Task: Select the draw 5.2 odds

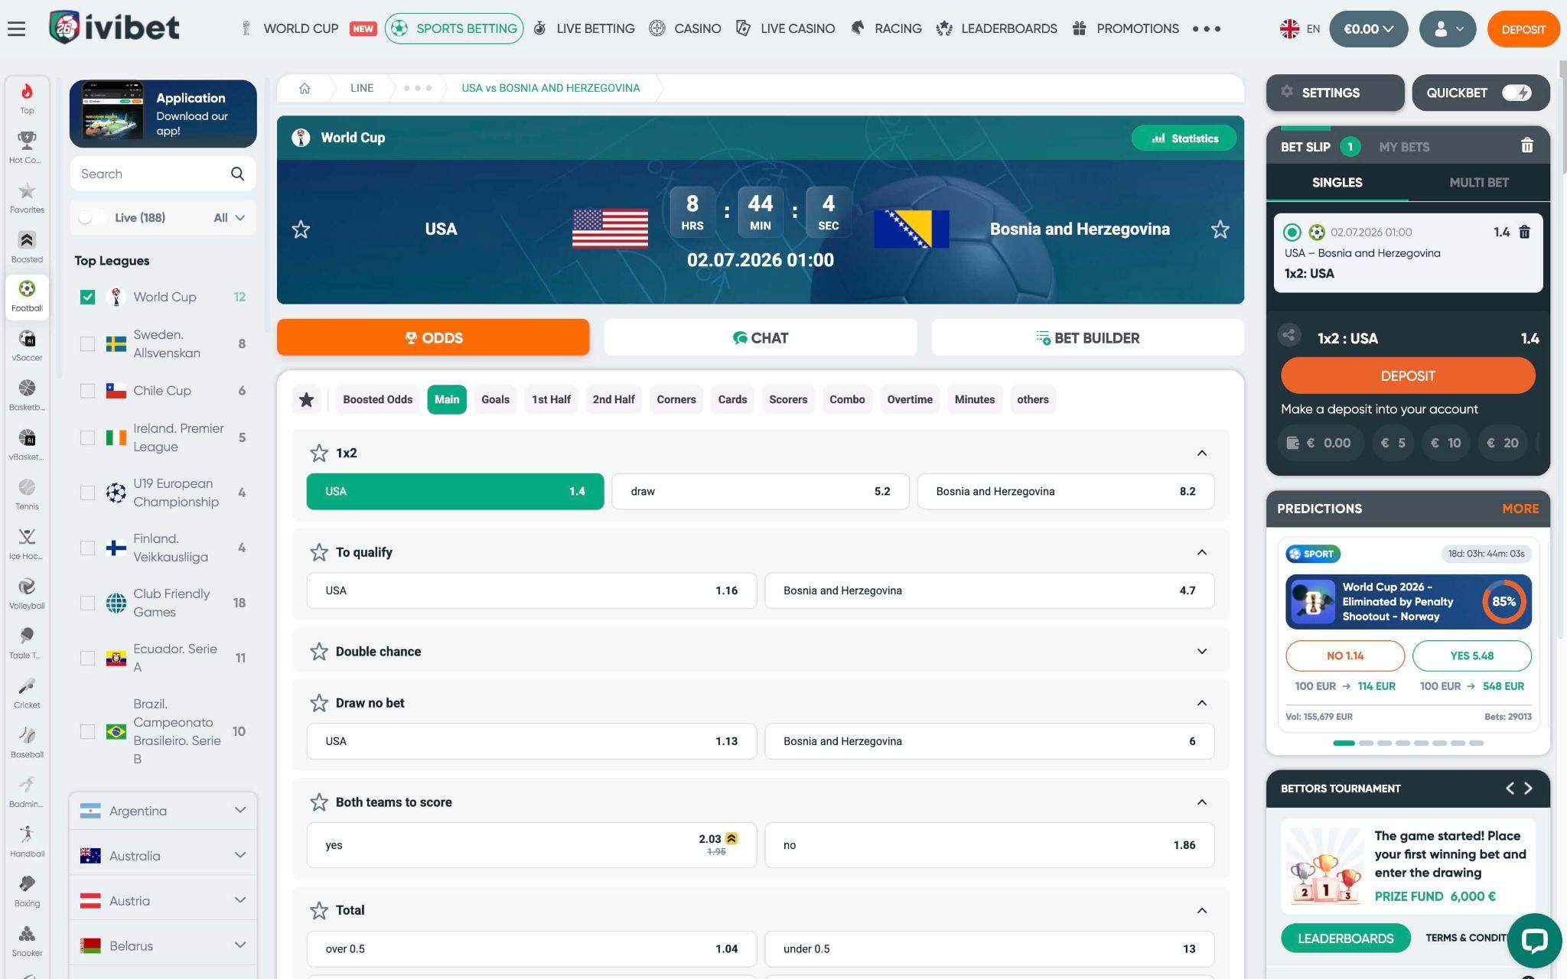Action: (760, 491)
